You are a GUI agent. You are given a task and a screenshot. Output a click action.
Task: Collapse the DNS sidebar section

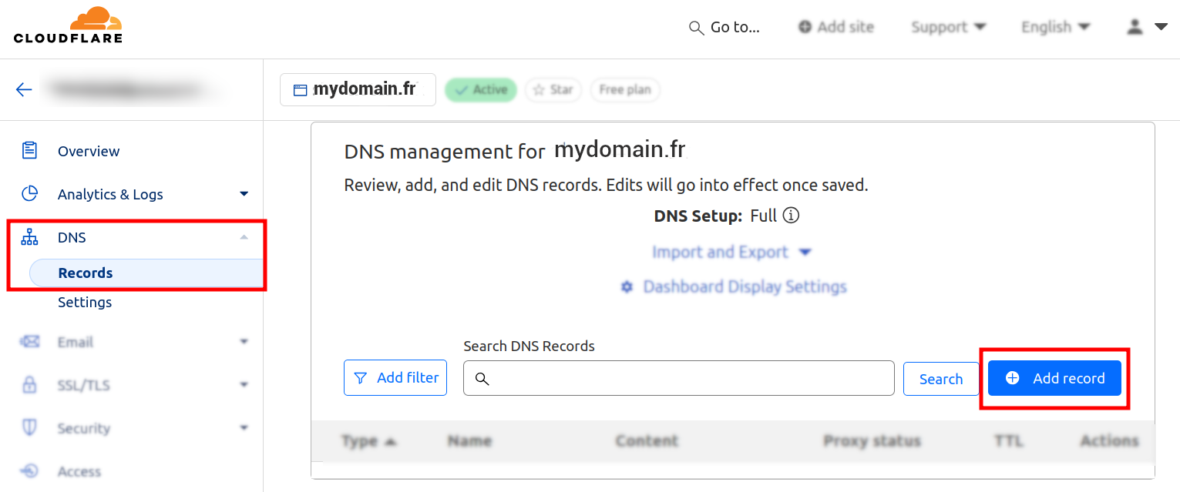[x=244, y=237]
